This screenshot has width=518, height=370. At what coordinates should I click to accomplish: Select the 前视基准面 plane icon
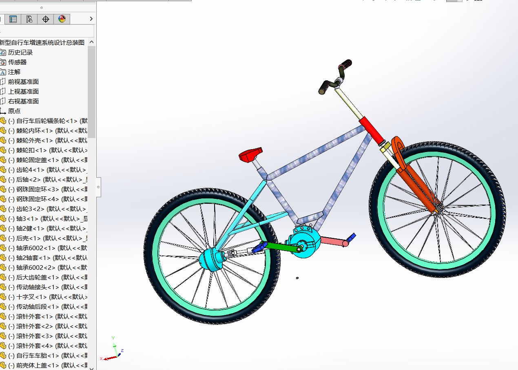tap(3, 82)
